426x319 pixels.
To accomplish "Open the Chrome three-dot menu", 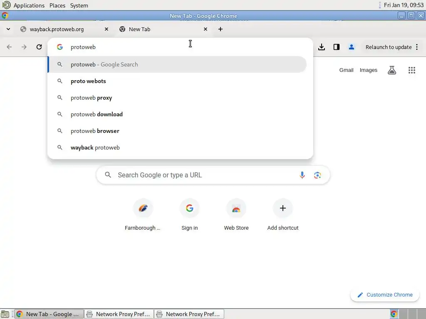I will pos(417,47).
